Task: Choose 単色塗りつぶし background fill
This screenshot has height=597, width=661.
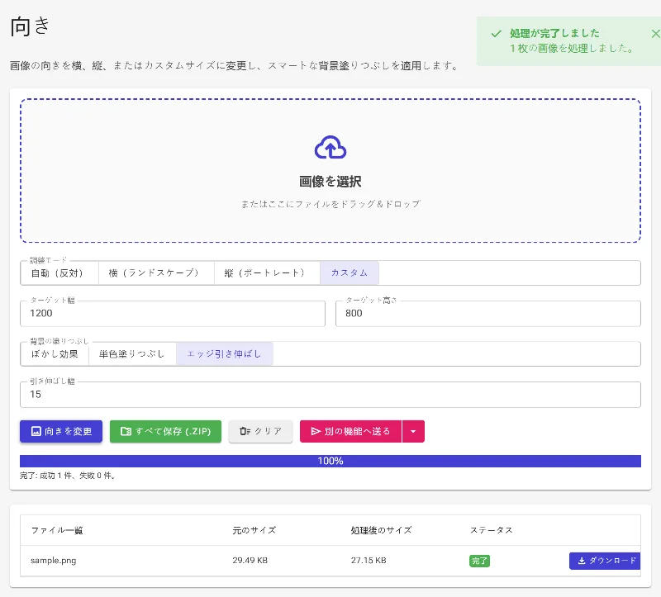Action: point(132,354)
